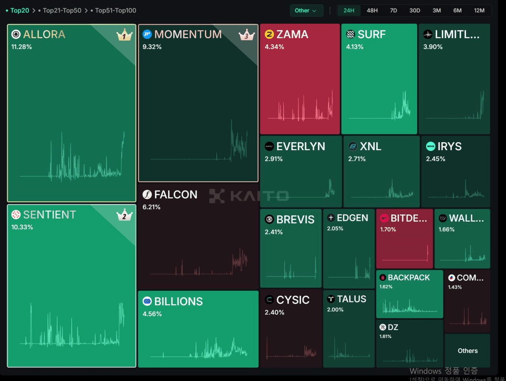Image resolution: width=506 pixels, height=381 pixels.
Task: Click the ALLORA sparkline chart
Action: tap(72, 157)
